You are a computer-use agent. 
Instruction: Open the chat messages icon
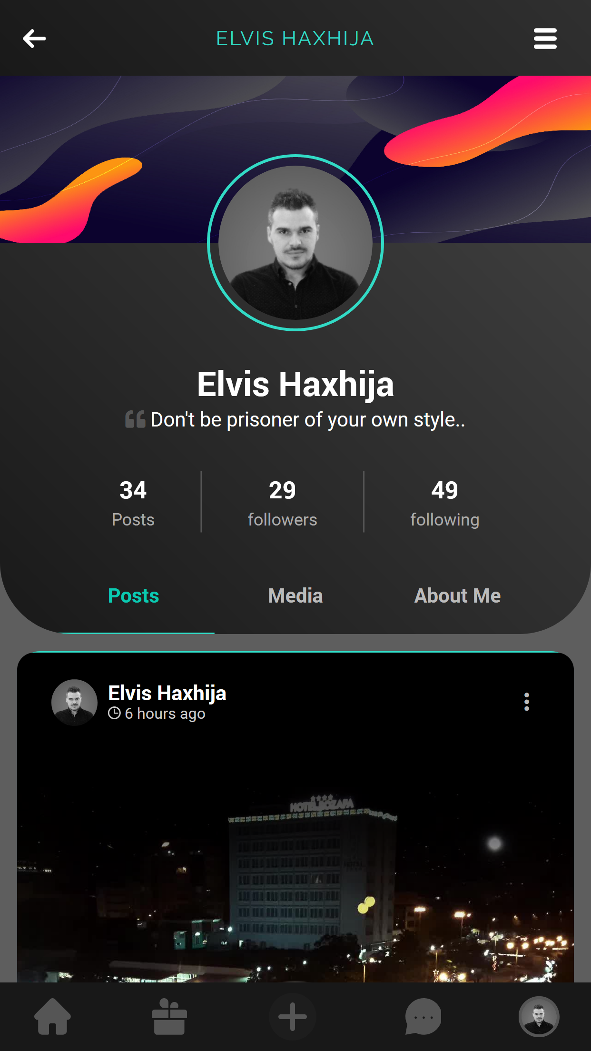(423, 1016)
